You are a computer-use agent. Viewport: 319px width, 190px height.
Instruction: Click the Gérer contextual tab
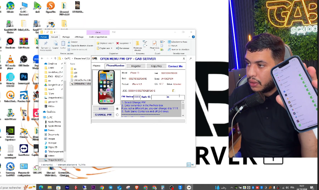tap(98, 32)
